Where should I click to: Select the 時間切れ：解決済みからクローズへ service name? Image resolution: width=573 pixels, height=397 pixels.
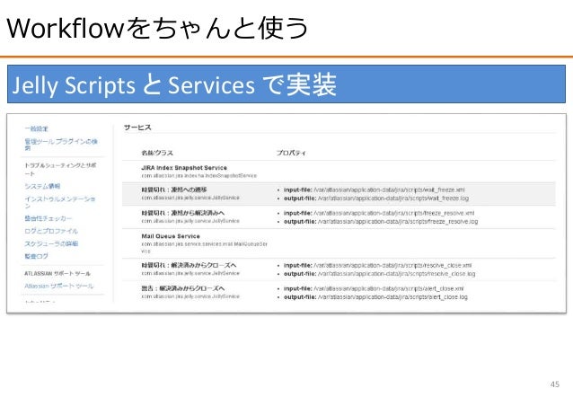189,265
